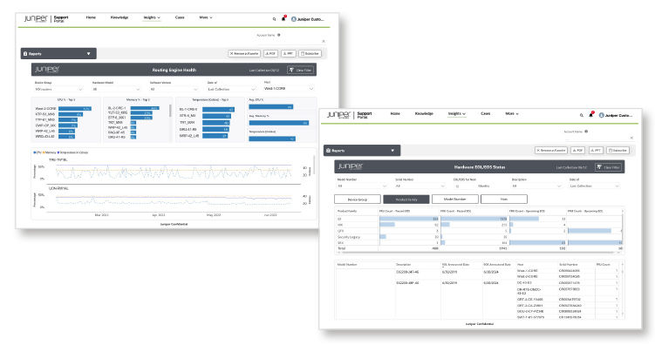Open notifications bell in Routing Engine Health window
Viewport: 655px width, 345px height.
point(283,18)
